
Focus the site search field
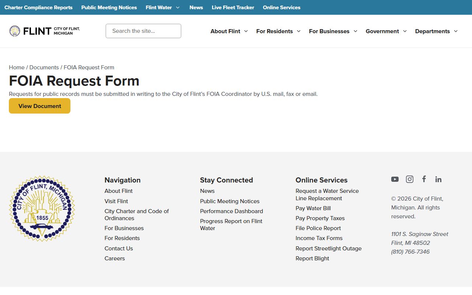click(x=143, y=31)
